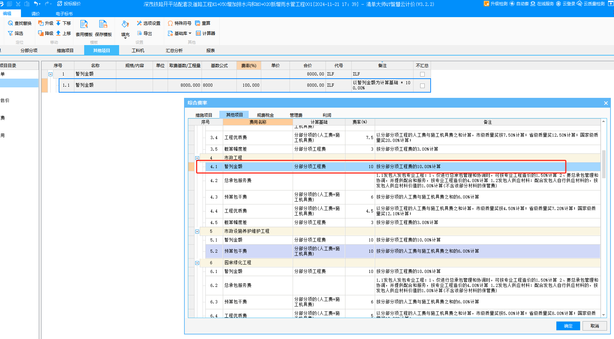Click the undo arrow in title bar
Screen dimensions: 614x339
click(35, 3)
